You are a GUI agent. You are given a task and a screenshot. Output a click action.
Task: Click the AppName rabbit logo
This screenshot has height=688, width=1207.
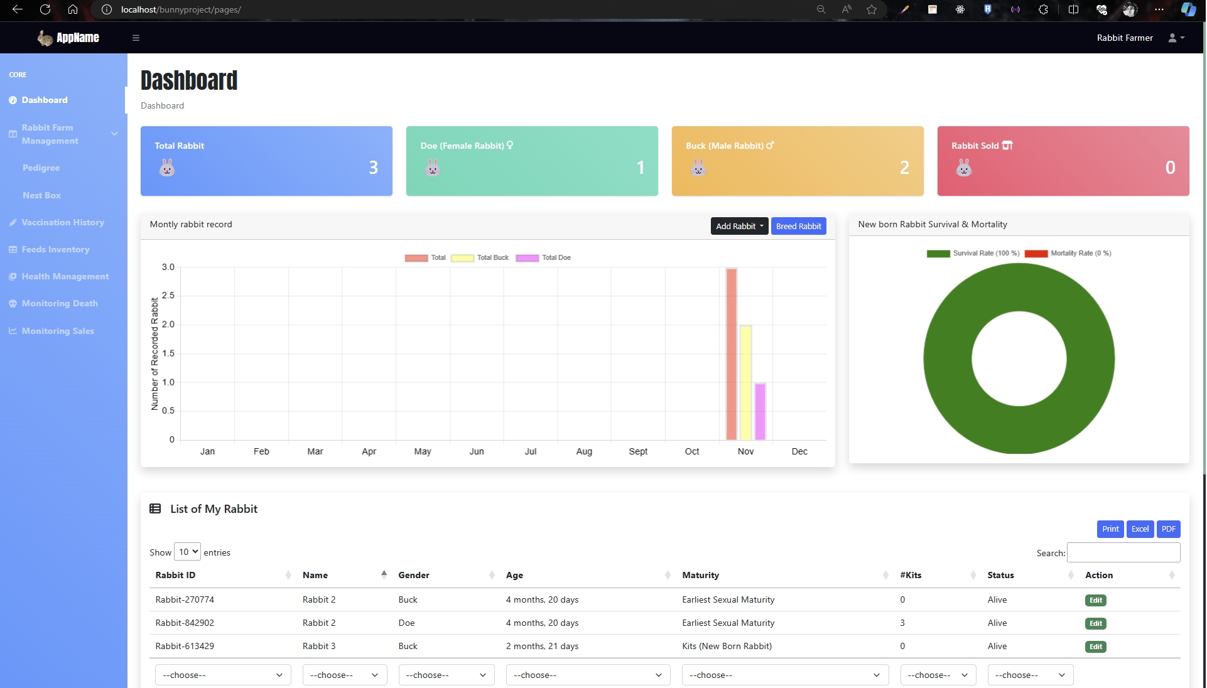pos(45,38)
